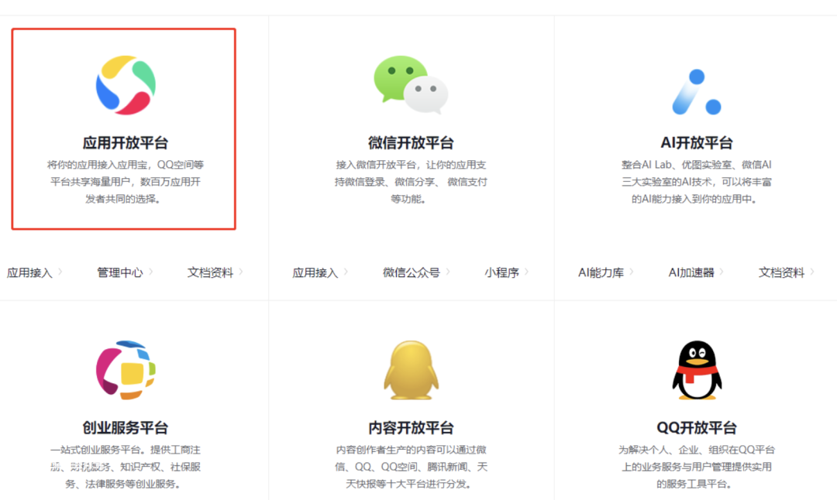Viewport: 837px width, 500px height.
Task: Click the description starting 整合AI Lab
Action: [697, 182]
